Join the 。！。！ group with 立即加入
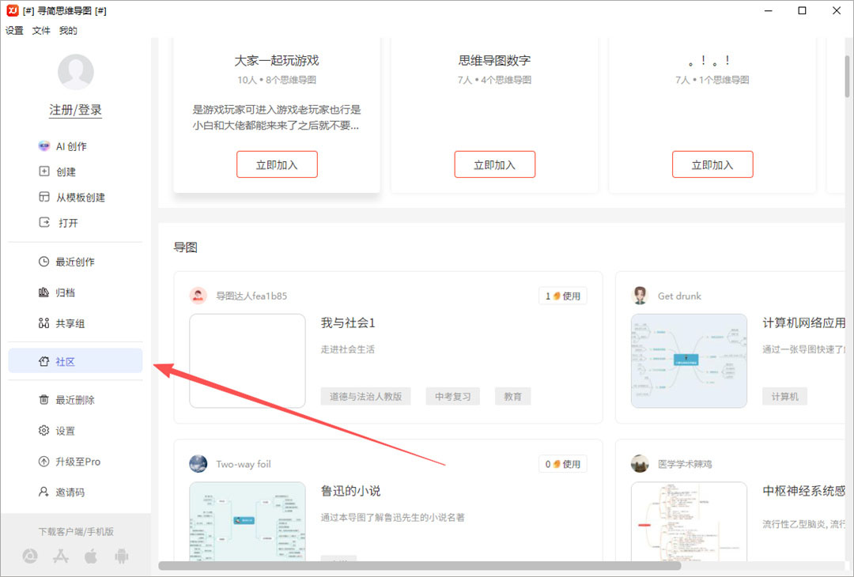The width and height of the screenshot is (854, 577). pos(712,164)
